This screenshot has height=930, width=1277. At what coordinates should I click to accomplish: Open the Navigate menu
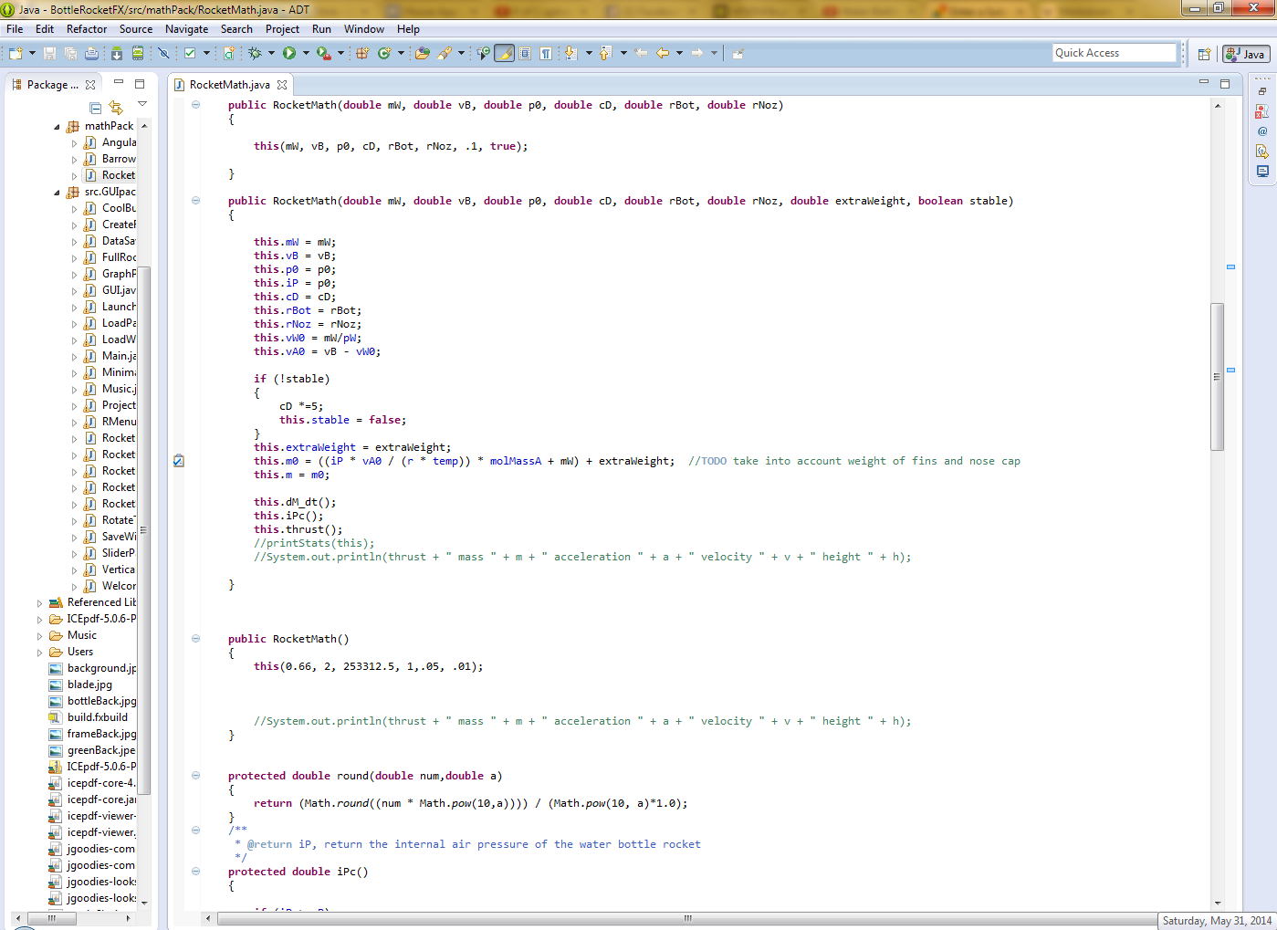187,29
